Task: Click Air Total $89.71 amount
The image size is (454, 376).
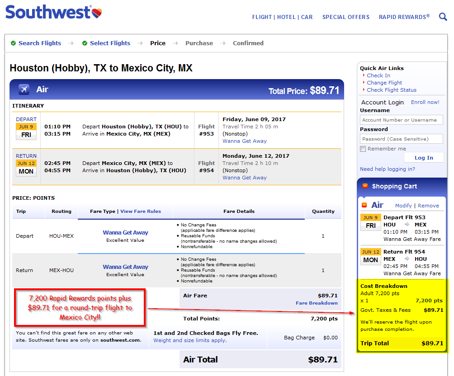Action: coord(323,360)
